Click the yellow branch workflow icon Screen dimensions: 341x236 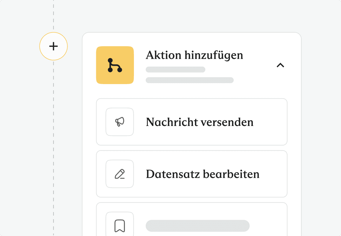[115, 65]
